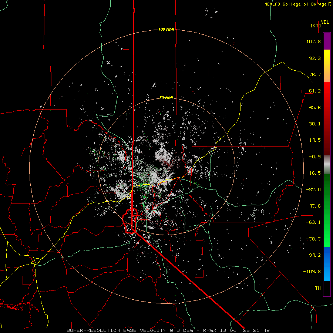
Task: Click the NEXLAB-College of DuPage credit text
Action: click(x=297, y=4)
